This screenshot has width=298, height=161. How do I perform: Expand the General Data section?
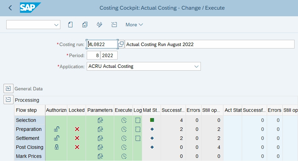[x=8, y=89]
